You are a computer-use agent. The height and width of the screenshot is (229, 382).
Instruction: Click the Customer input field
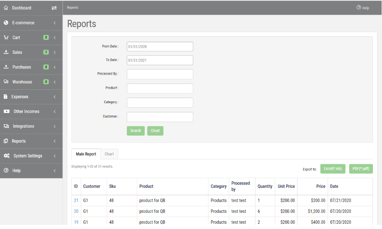(160, 117)
